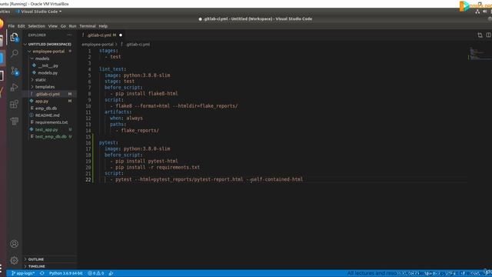The height and width of the screenshot is (277, 492).
Task: Open the Terminal menu
Action: coord(87,26)
